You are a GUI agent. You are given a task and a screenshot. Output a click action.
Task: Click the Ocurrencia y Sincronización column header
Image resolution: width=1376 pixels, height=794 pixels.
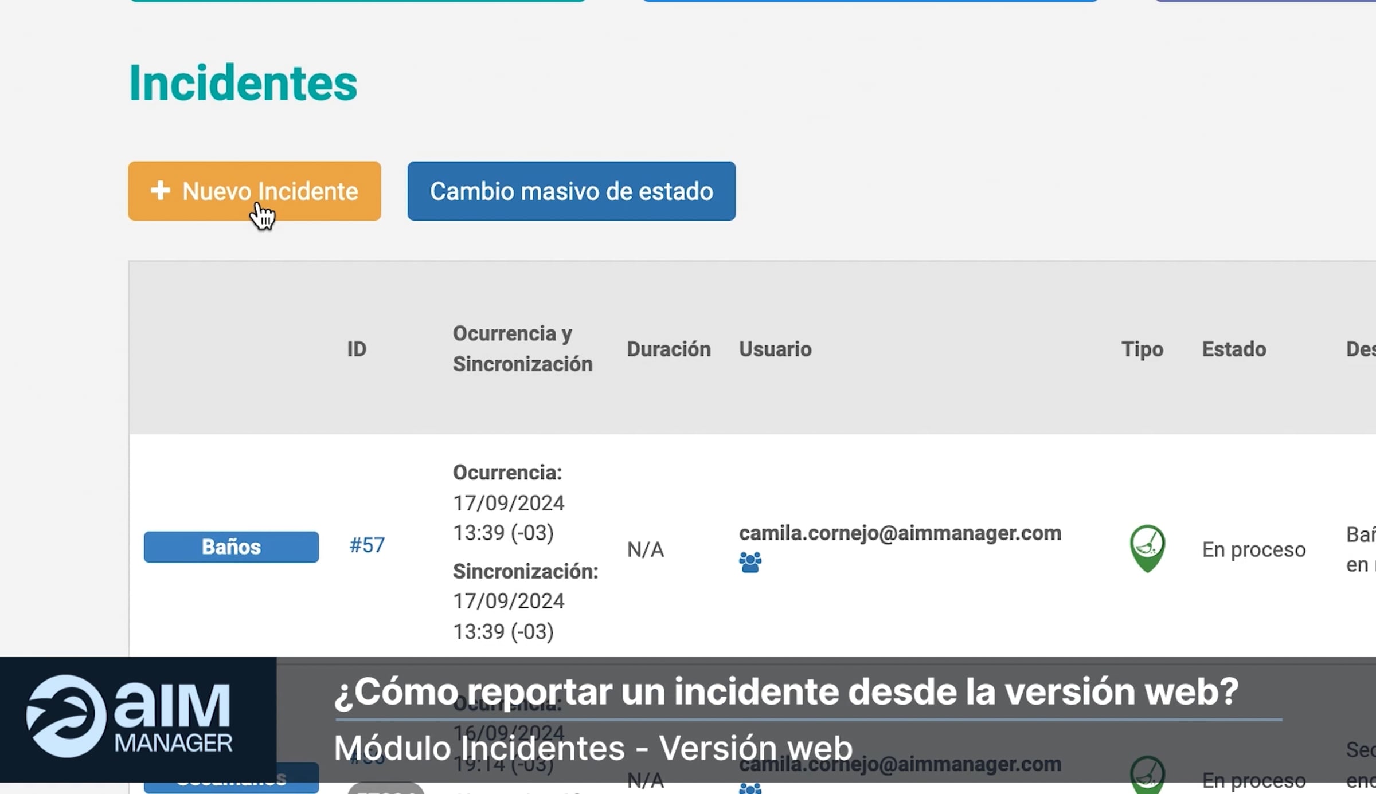pyautogui.click(x=522, y=348)
